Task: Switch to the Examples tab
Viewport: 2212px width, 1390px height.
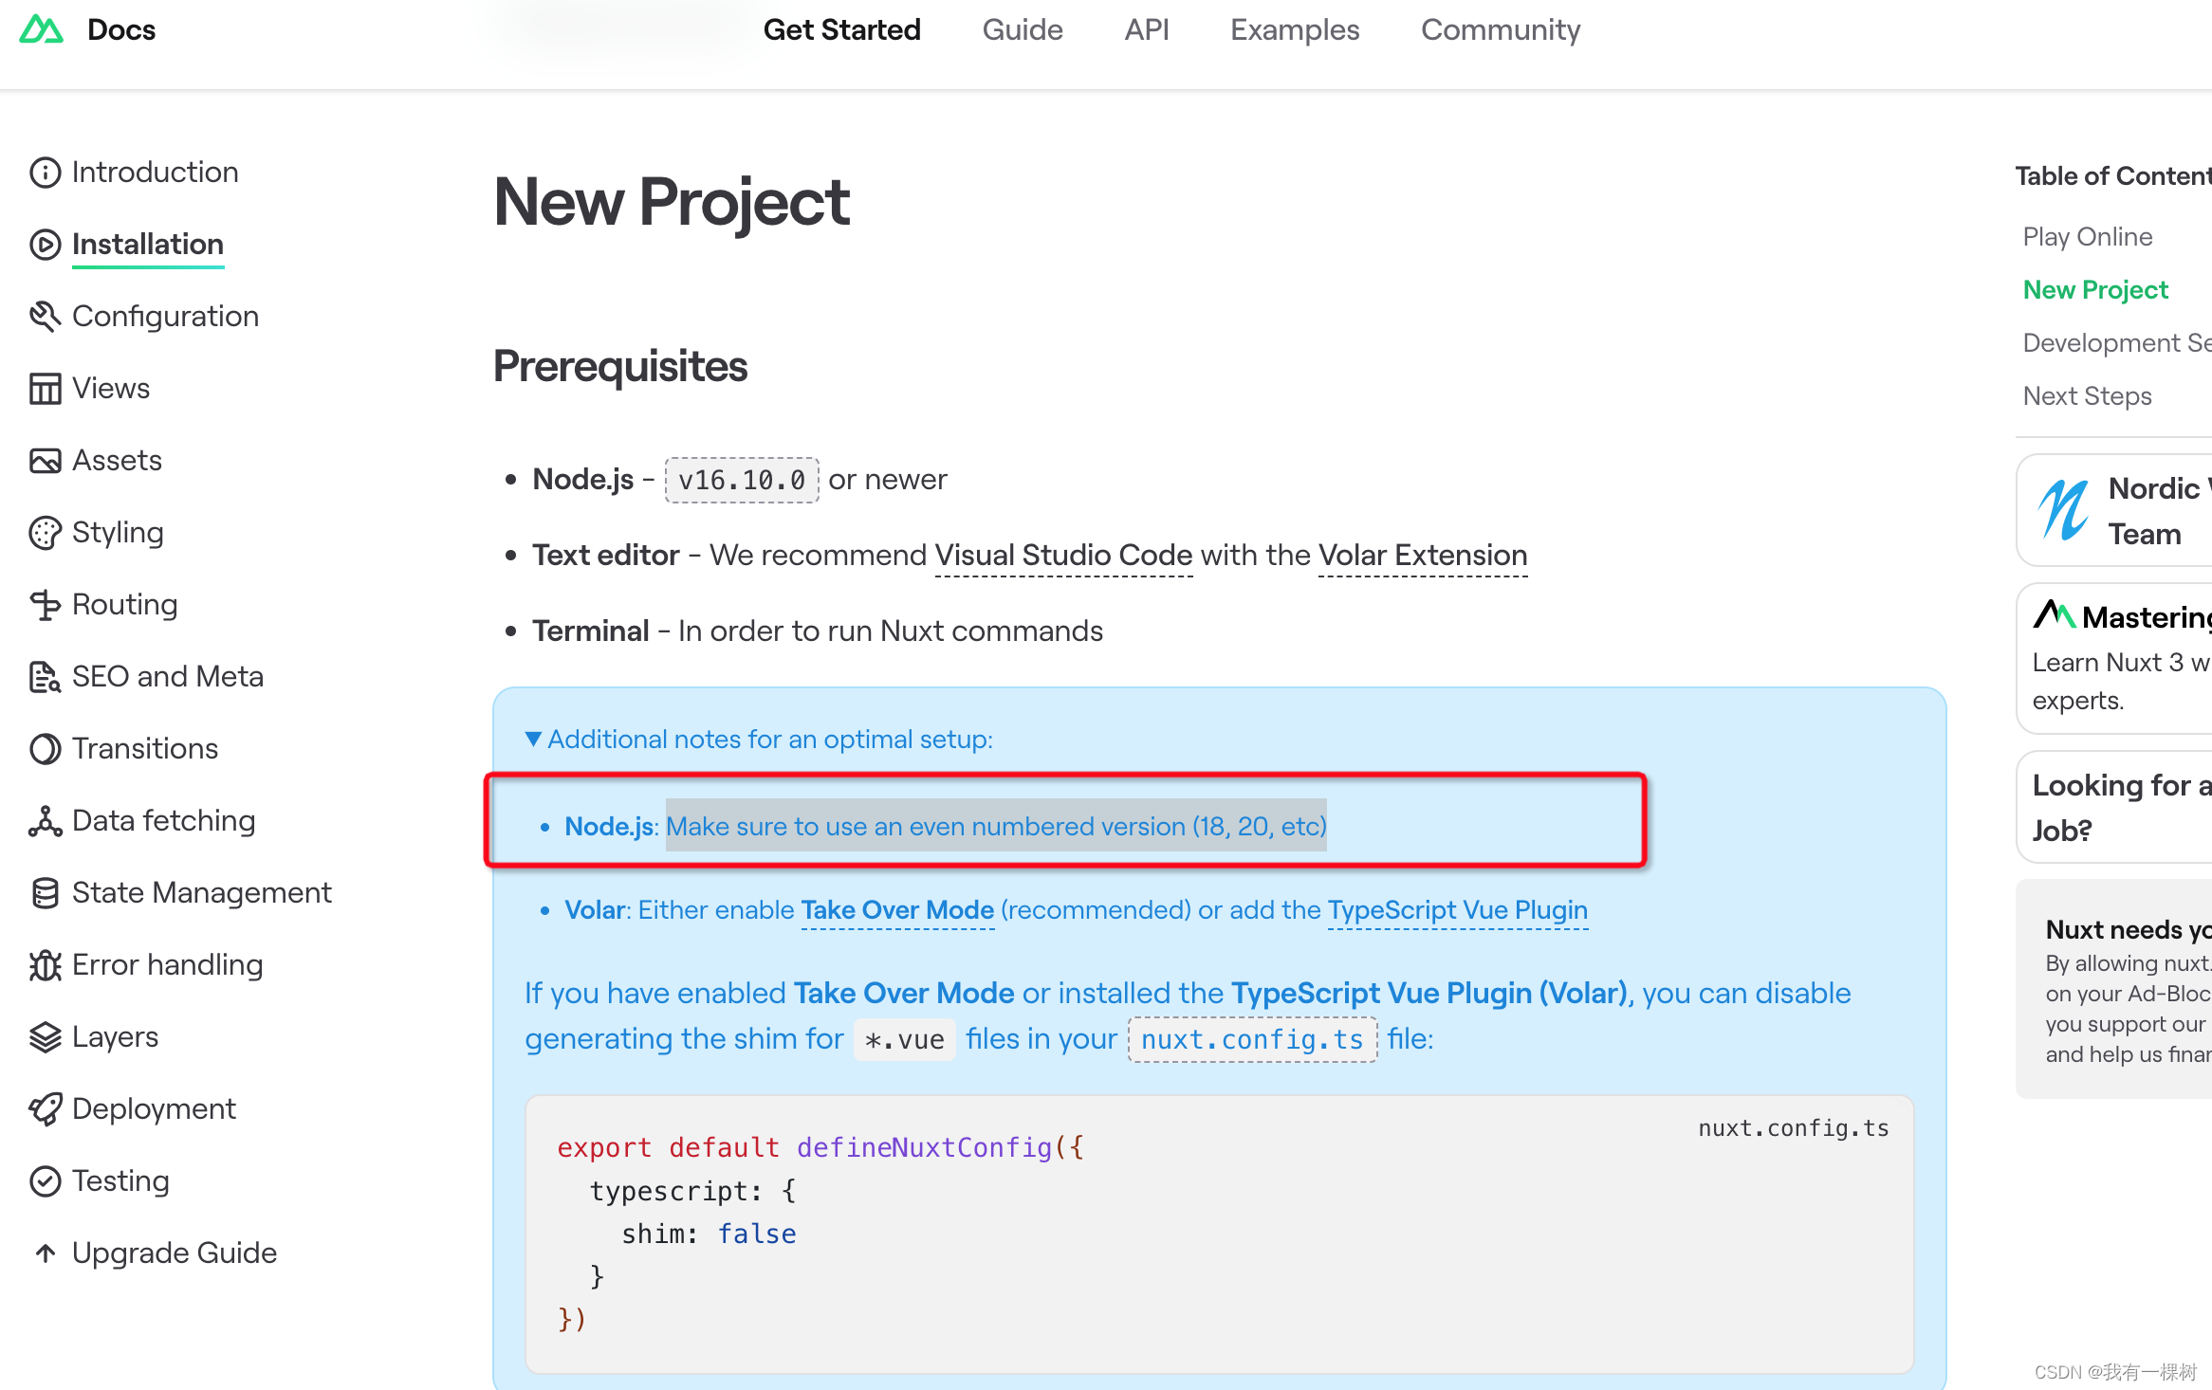Action: pyautogui.click(x=1294, y=29)
